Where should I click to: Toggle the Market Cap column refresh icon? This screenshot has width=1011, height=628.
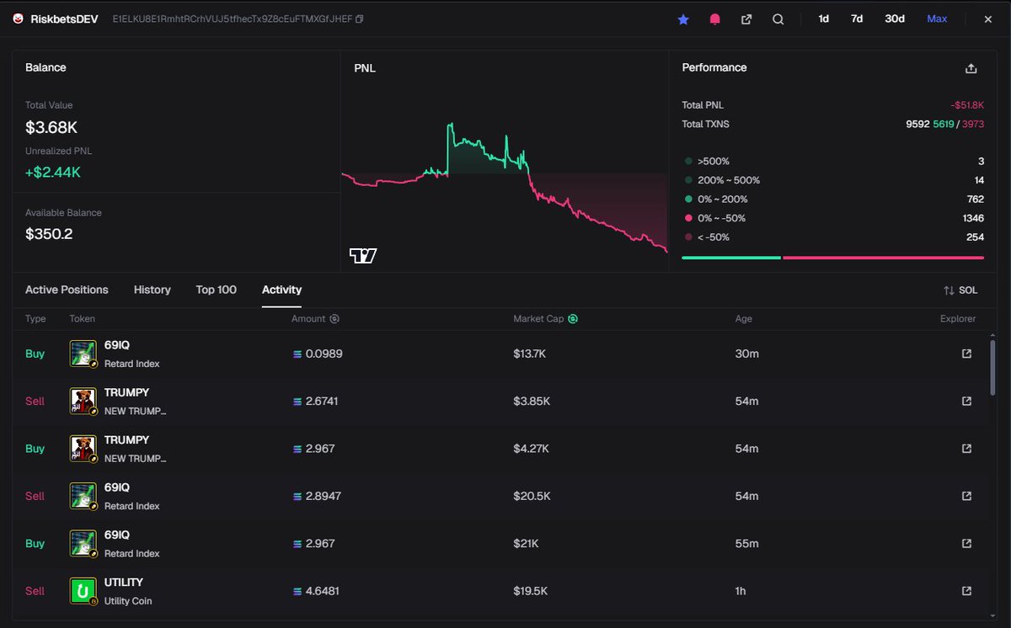coord(573,319)
